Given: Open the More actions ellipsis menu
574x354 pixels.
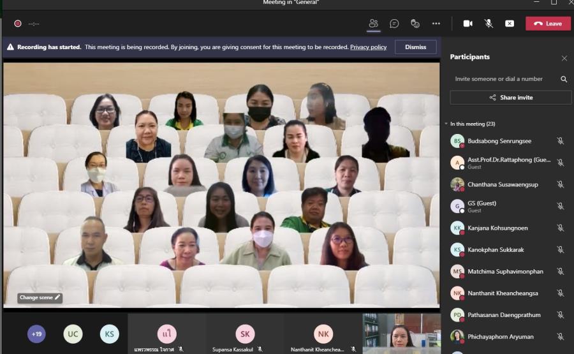Looking at the screenshot, I should point(436,24).
